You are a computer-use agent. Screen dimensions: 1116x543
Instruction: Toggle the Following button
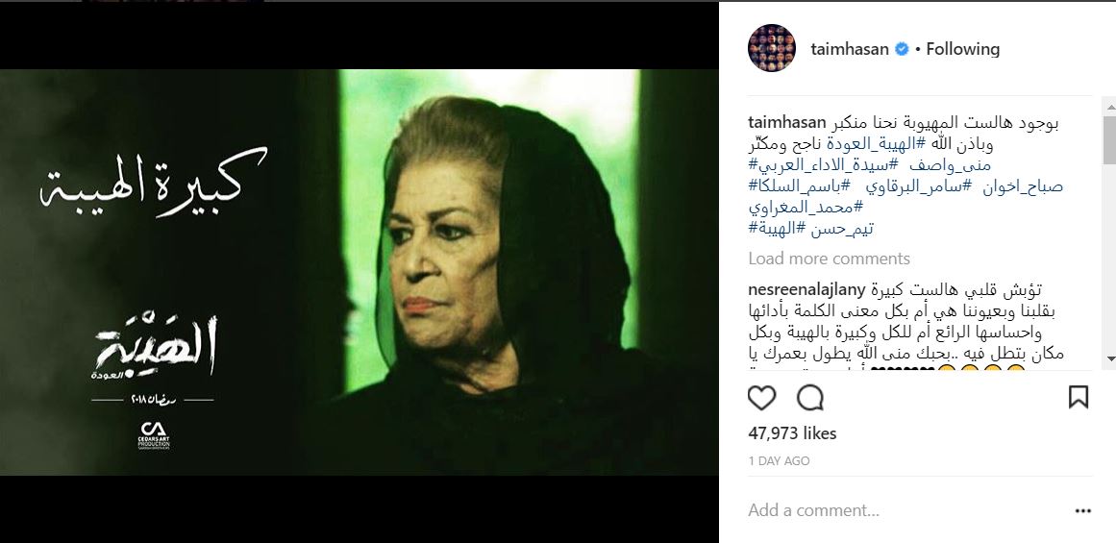[x=962, y=49]
